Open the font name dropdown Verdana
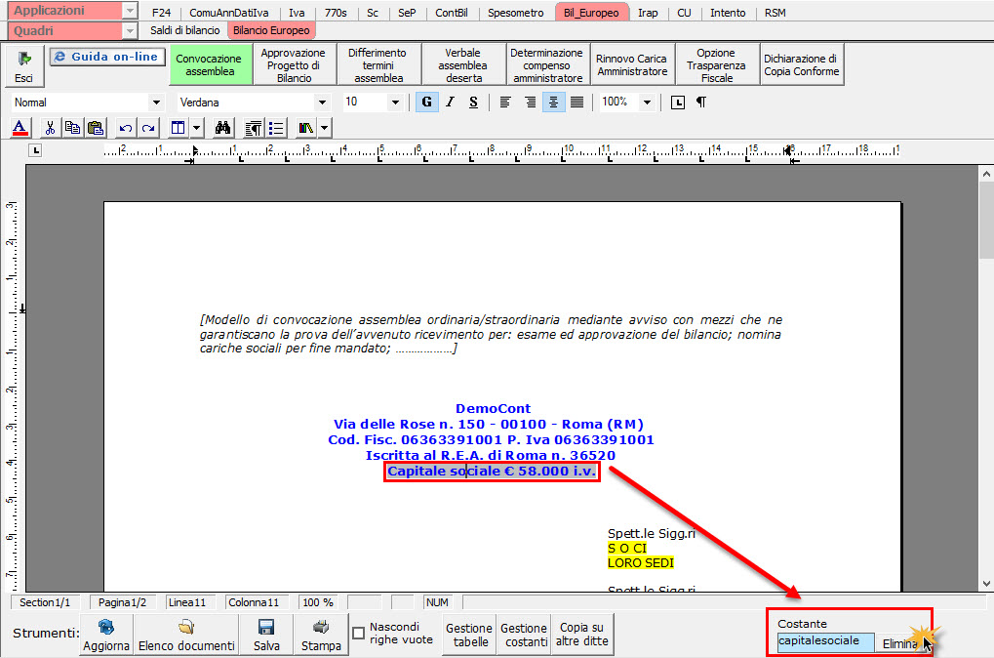Screen dimensions: 994x658 322,103
